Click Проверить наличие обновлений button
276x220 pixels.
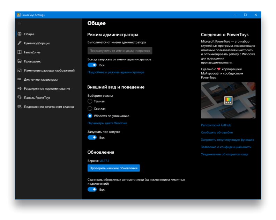(x=113, y=168)
